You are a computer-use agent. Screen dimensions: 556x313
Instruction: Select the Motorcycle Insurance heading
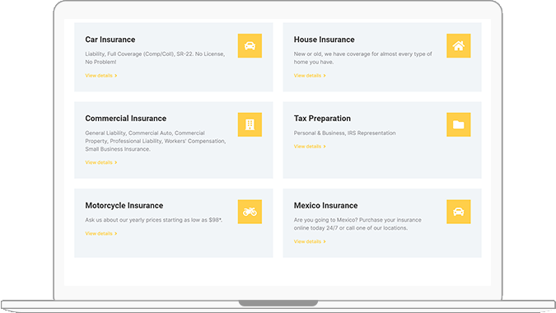point(124,206)
